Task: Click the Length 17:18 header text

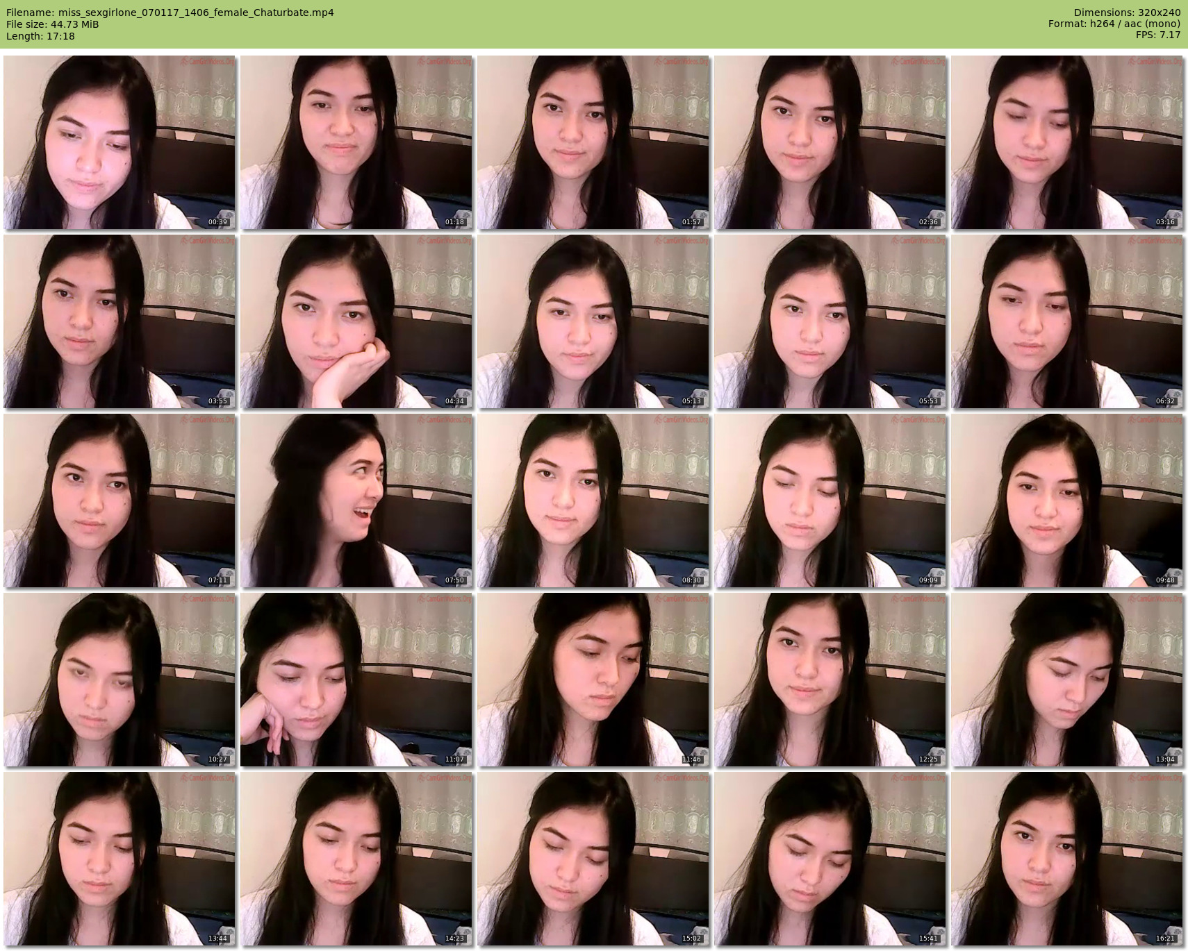Action: pyautogui.click(x=40, y=36)
